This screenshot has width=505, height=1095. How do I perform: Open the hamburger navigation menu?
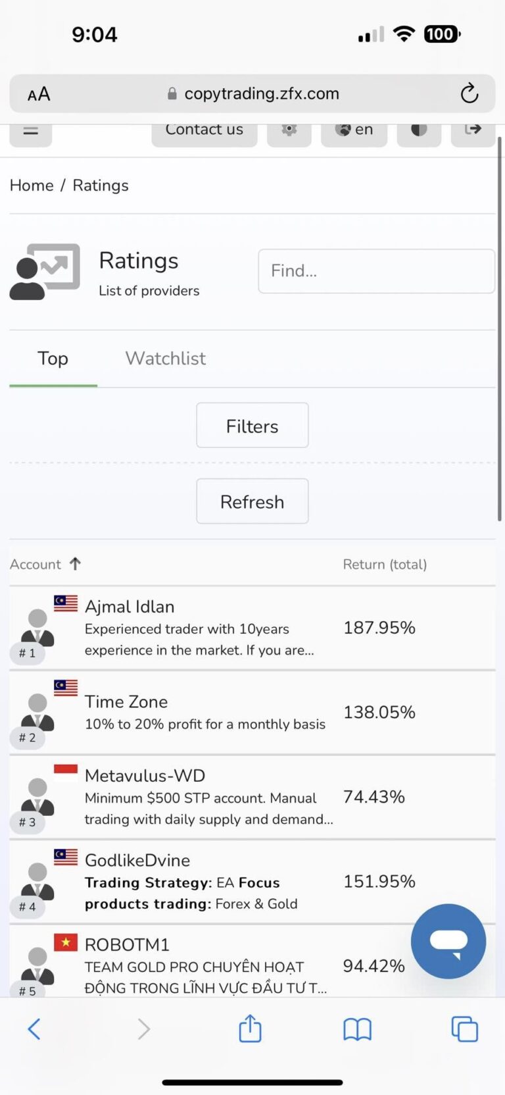pyautogui.click(x=30, y=130)
